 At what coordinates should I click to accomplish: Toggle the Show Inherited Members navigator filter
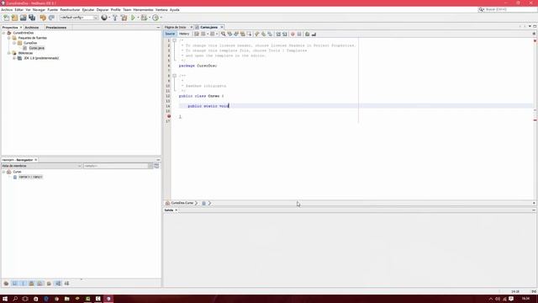(6, 284)
